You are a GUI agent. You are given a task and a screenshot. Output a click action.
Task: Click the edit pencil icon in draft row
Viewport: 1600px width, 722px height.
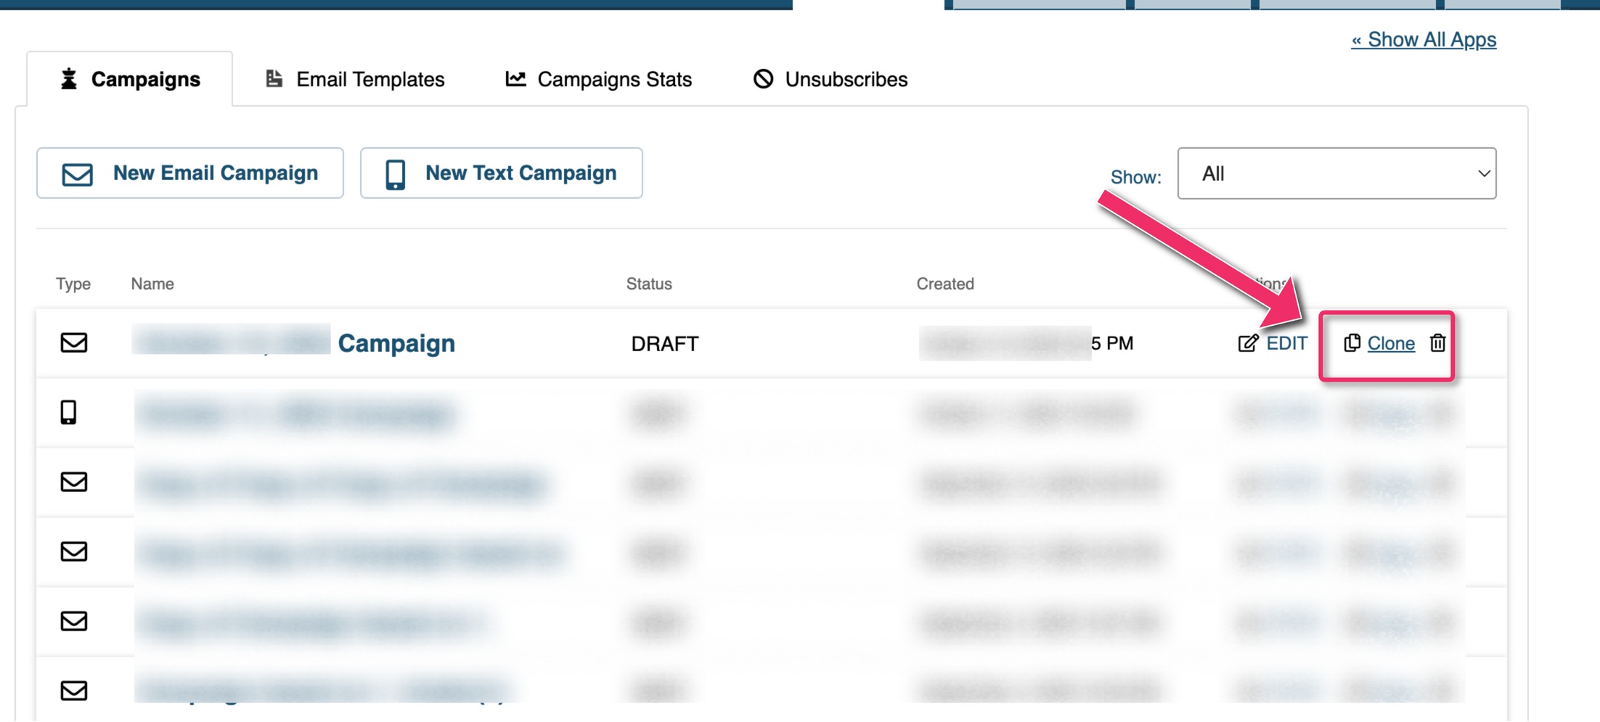1248,343
